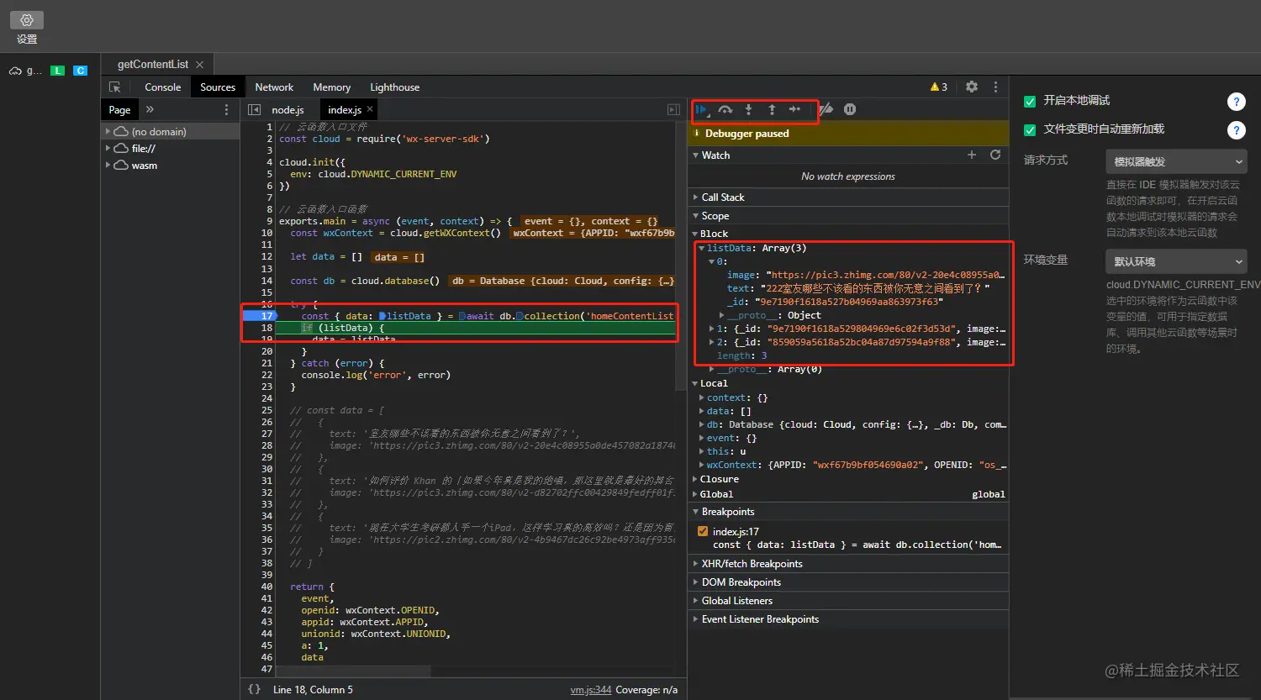Open the Network tab
The width and height of the screenshot is (1261, 700).
click(x=274, y=87)
